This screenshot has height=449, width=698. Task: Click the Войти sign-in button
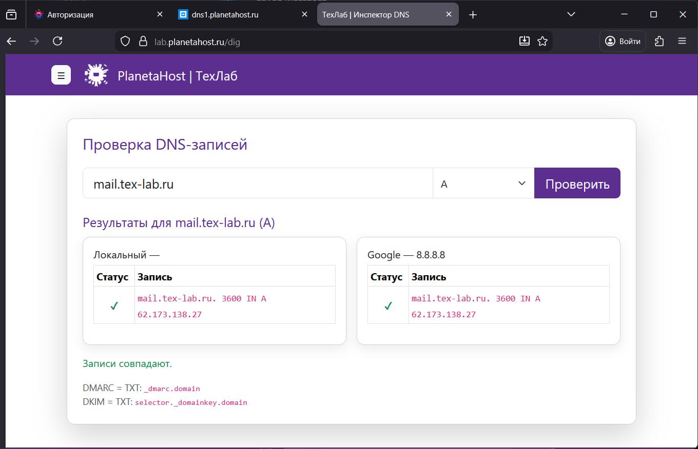[x=623, y=40]
